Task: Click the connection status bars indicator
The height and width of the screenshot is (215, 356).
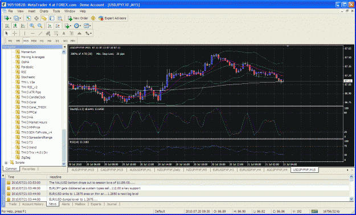Action: [x=314, y=212]
